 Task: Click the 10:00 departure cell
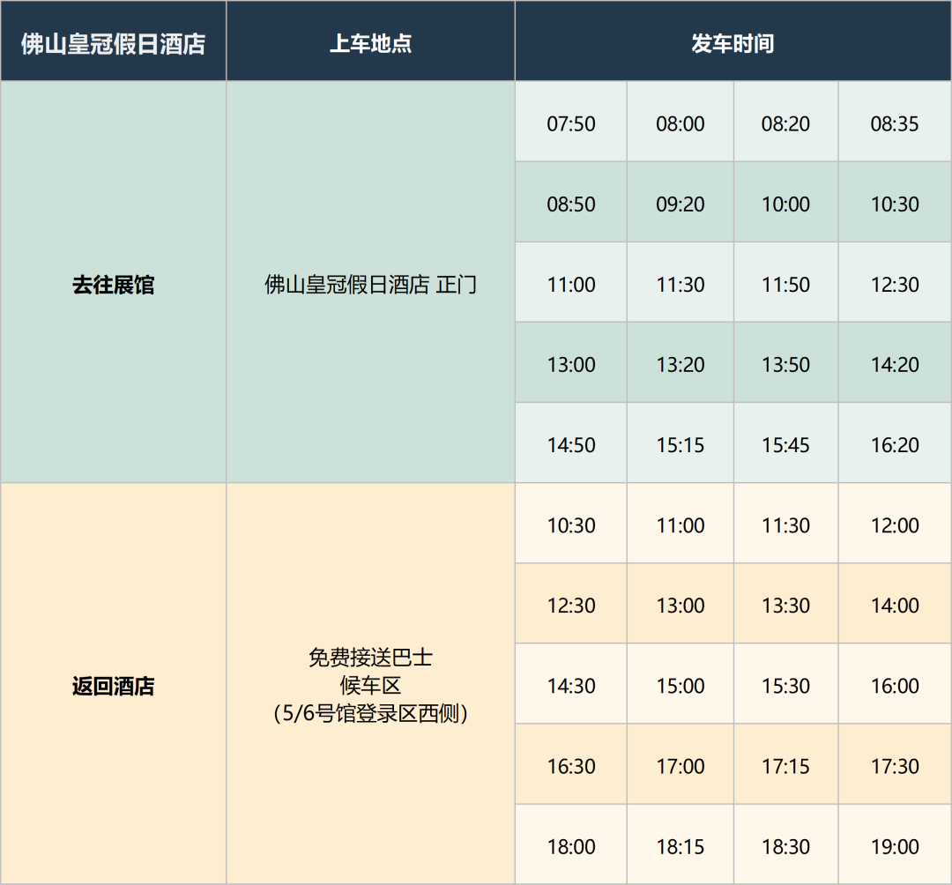pyautogui.click(x=785, y=202)
